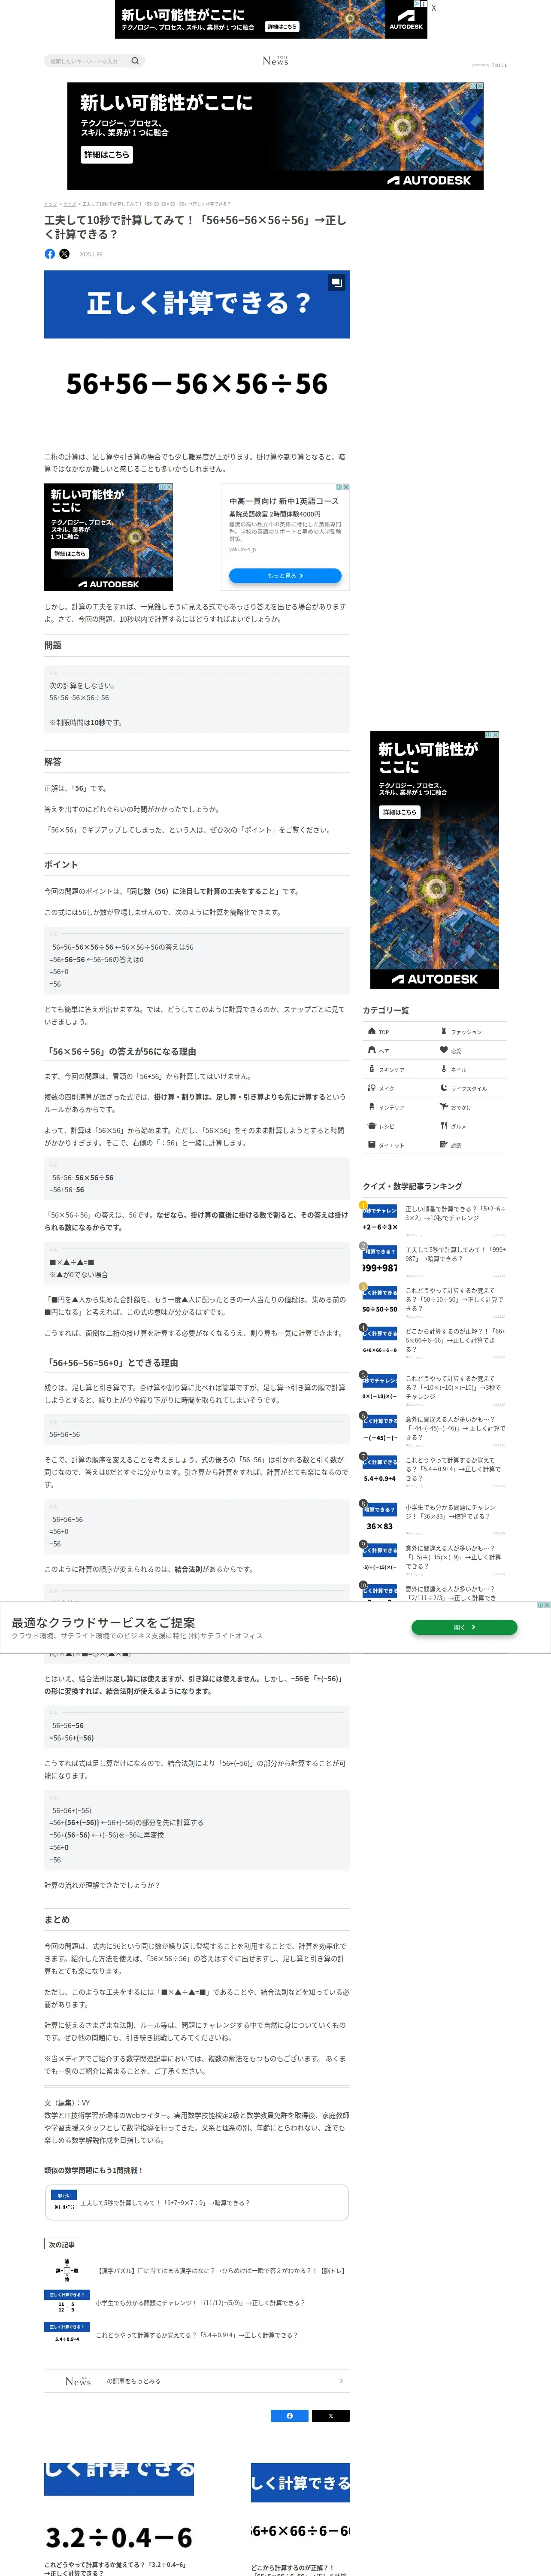Expand の記事をもっとみる chevron row

pyautogui.click(x=197, y=2381)
